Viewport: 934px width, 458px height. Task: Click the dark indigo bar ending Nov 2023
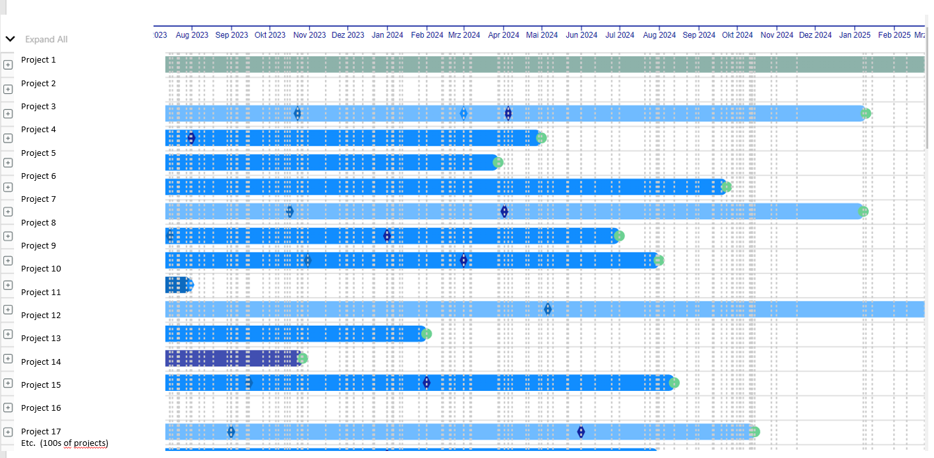tap(232, 358)
